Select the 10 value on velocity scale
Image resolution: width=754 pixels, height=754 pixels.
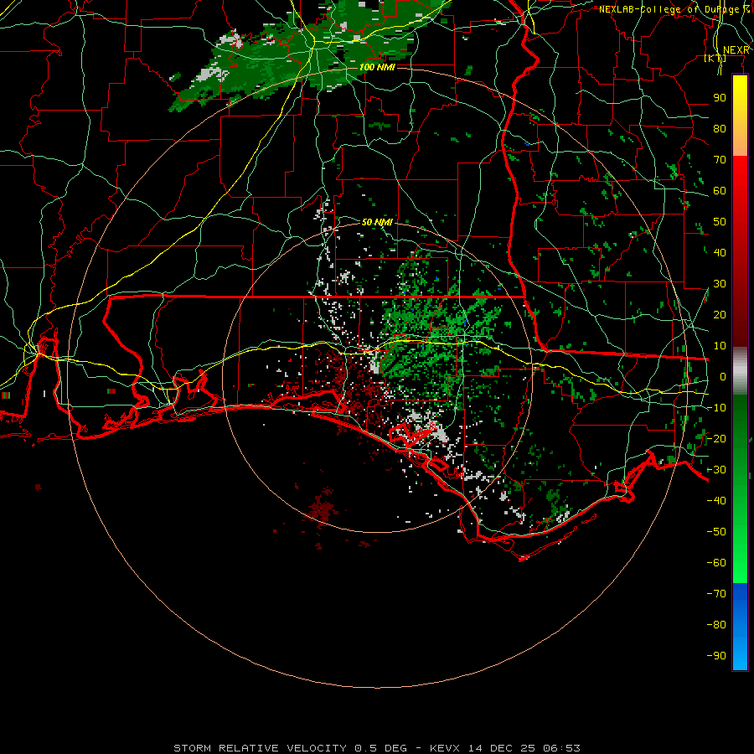[720, 346]
